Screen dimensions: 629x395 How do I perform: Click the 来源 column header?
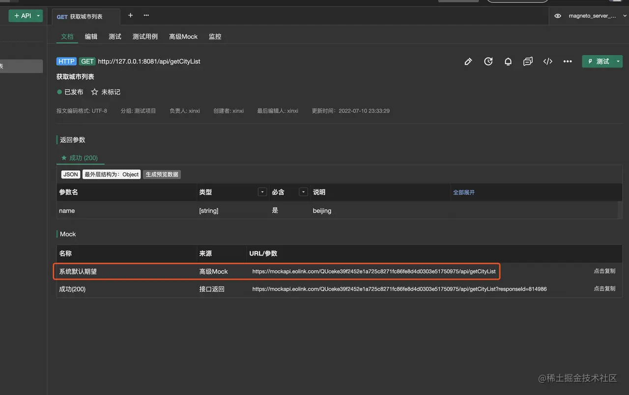(205, 253)
